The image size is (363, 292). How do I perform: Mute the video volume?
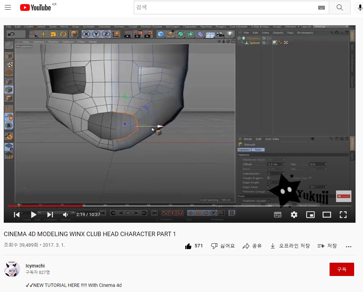click(x=66, y=215)
